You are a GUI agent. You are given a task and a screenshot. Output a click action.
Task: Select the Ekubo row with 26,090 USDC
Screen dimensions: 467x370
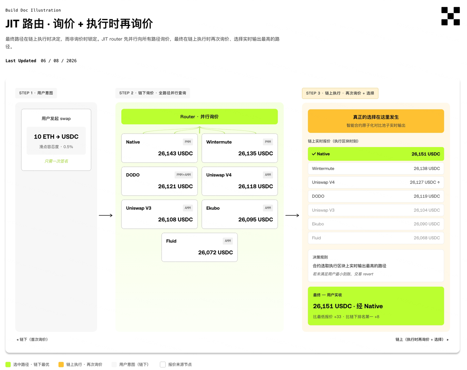(x=376, y=224)
